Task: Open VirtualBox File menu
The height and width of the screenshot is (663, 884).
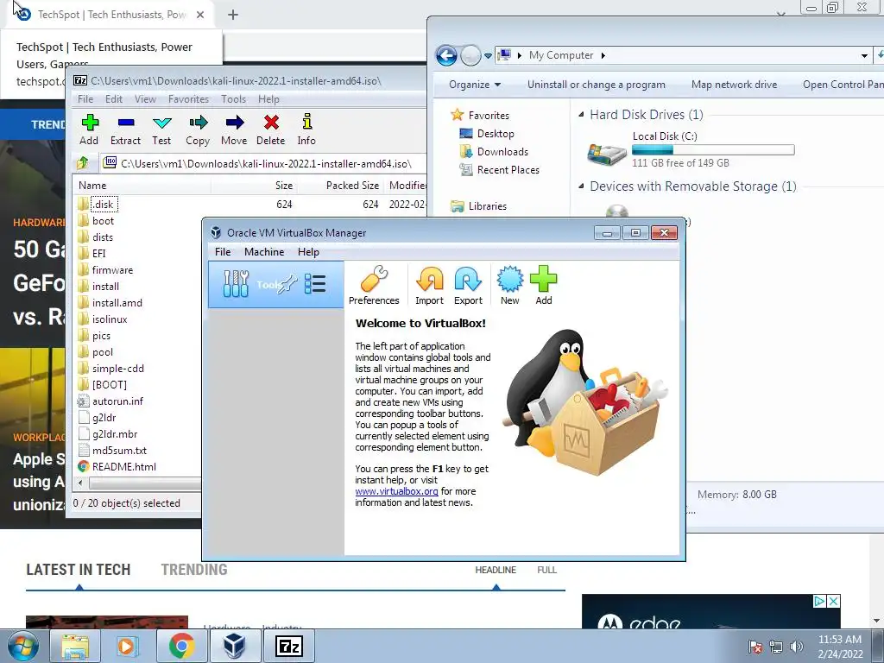Action: coord(223,252)
